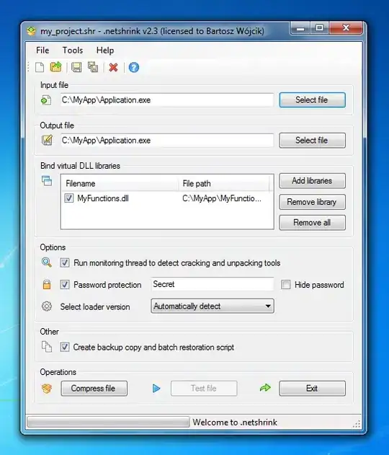Image resolution: width=389 pixels, height=455 pixels.
Task: Click the File path column header
Action: tap(224, 184)
